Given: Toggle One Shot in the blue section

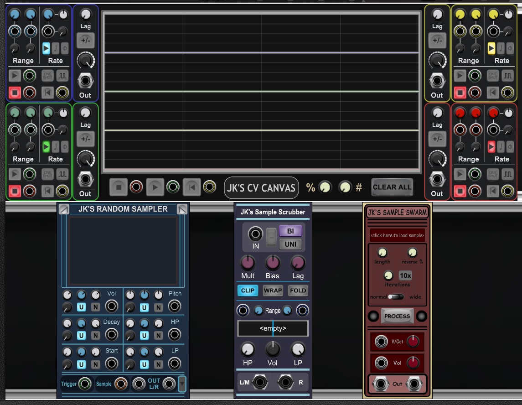Looking at the screenshot, I should (47, 76).
